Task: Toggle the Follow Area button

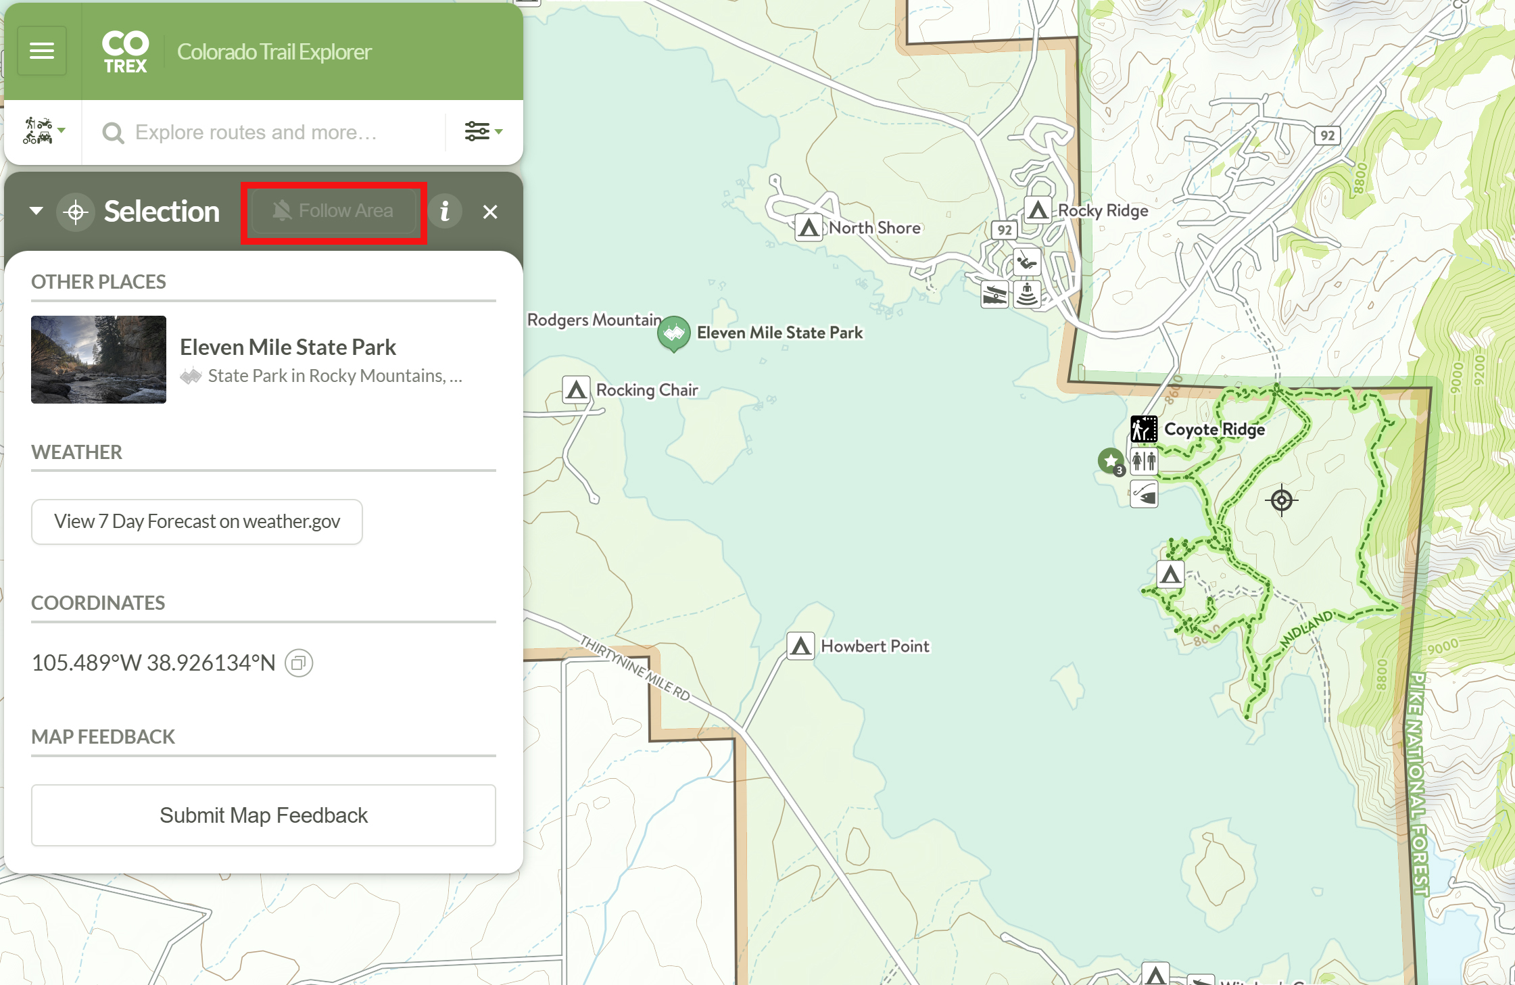Action: (333, 211)
